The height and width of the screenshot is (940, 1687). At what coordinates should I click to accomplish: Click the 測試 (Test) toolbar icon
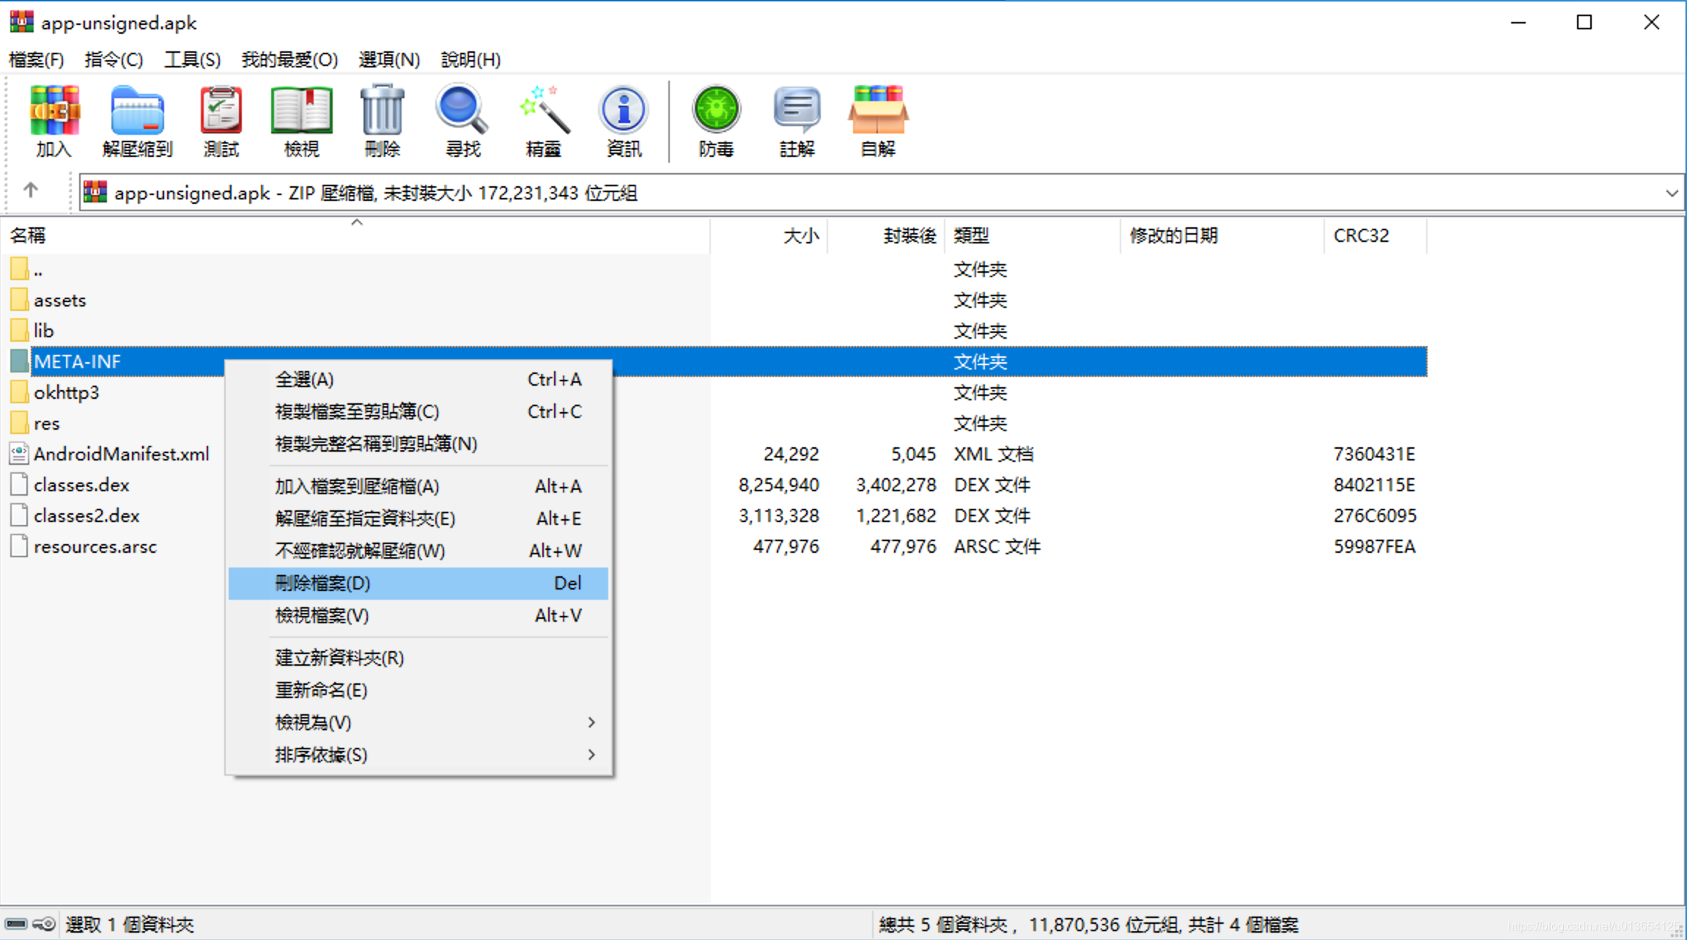tap(221, 120)
